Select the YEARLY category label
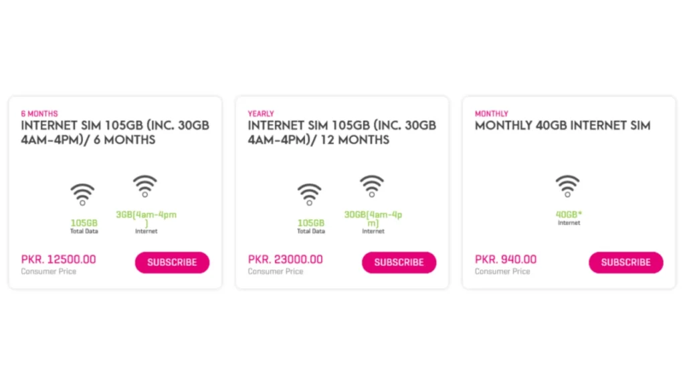Viewport: 685px width, 385px height. coord(260,114)
